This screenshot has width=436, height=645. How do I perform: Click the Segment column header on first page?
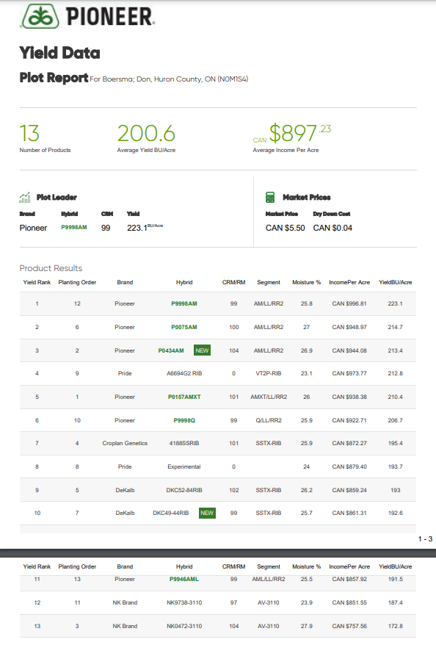point(269,282)
